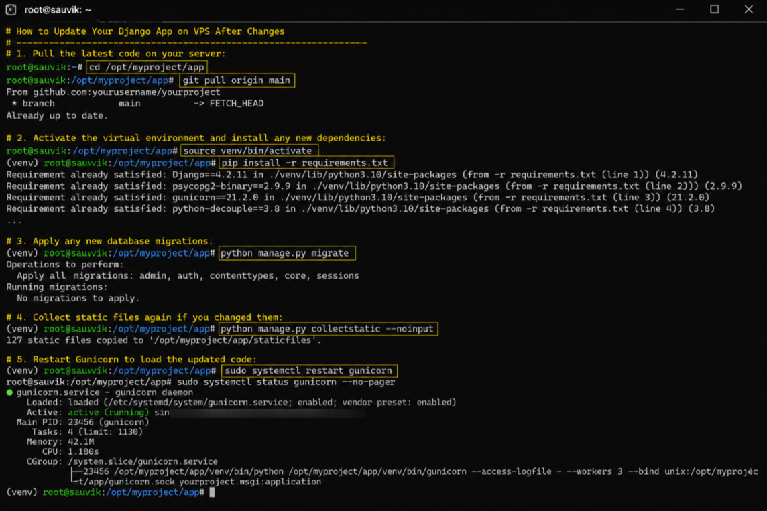767x511 pixels.
Task: Click the command 'source venv/bin/activate'
Action: pyautogui.click(x=249, y=151)
